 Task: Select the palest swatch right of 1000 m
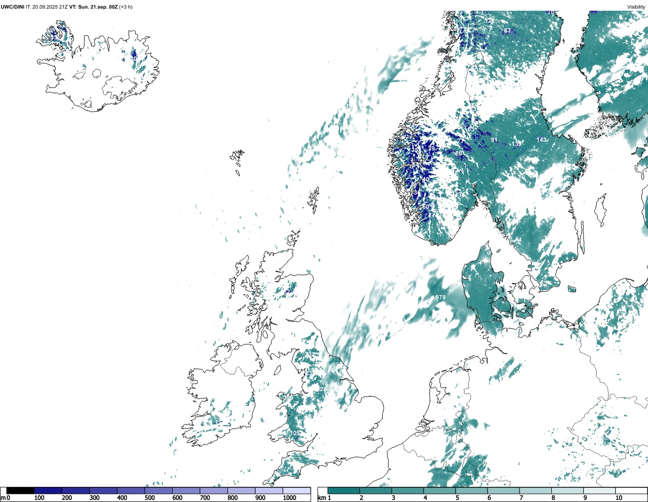coord(297,491)
